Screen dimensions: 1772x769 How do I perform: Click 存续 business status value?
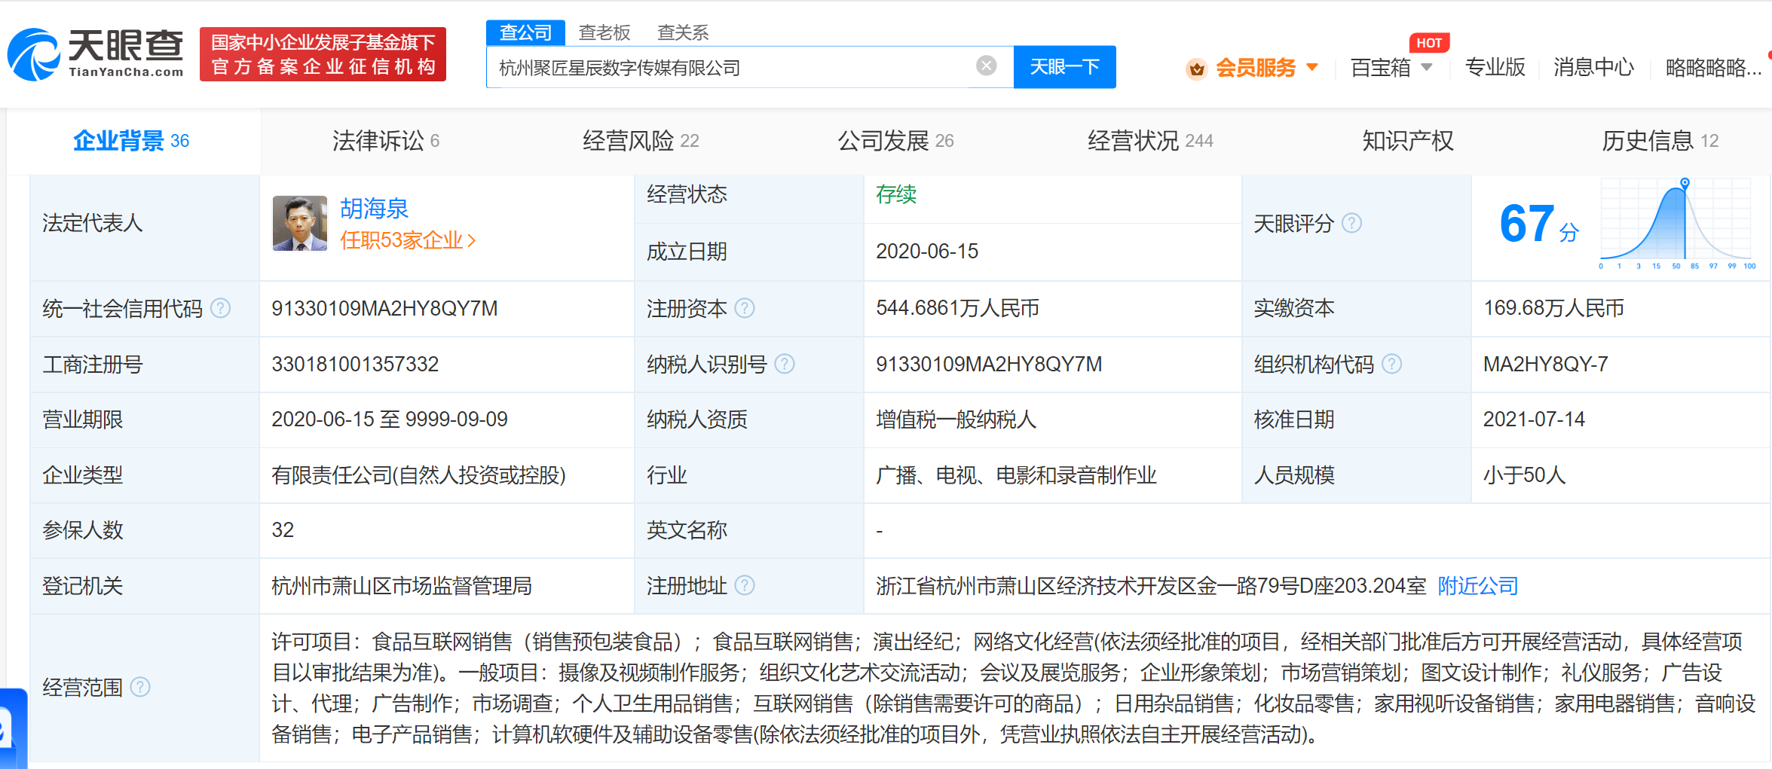pyautogui.click(x=896, y=194)
